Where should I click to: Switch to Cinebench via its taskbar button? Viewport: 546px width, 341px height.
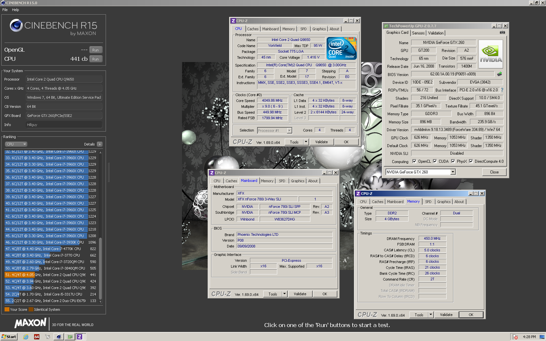point(58,337)
